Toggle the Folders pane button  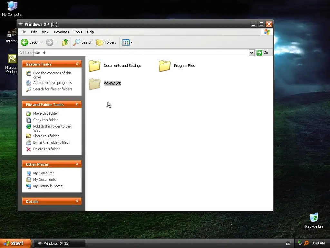[x=106, y=42]
